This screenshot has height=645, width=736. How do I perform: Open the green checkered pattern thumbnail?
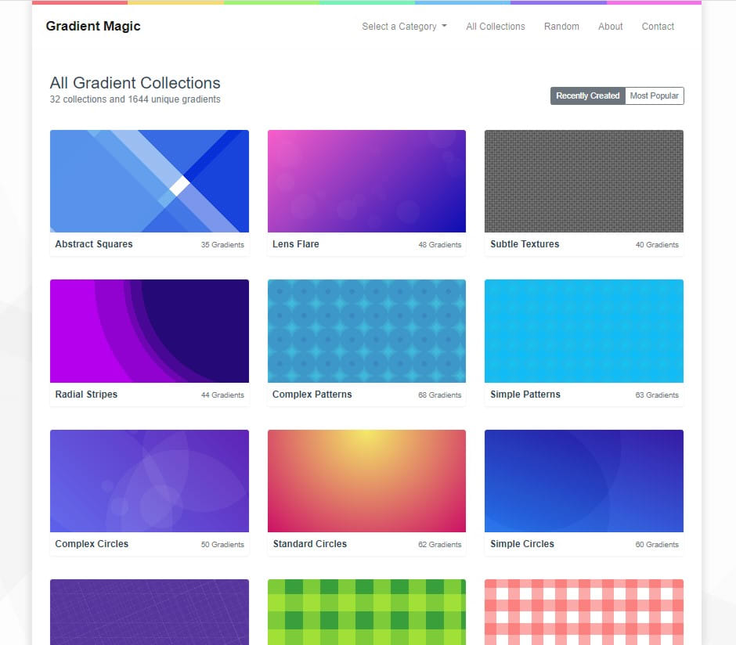point(366,611)
